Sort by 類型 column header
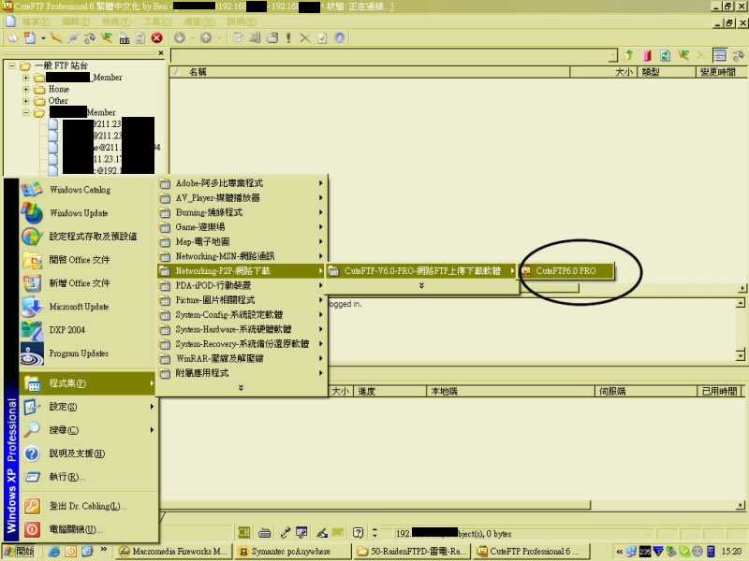 point(667,72)
